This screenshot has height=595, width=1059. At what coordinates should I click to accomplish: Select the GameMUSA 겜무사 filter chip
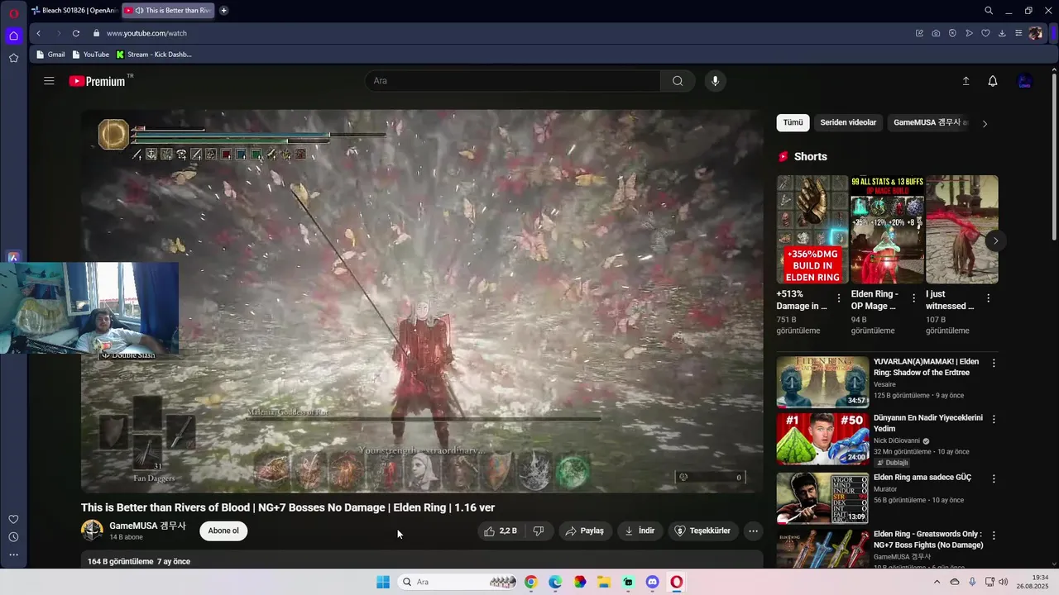929,122
